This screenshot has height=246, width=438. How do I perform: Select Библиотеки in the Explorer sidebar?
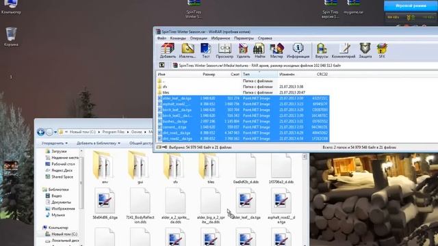click(x=55, y=189)
